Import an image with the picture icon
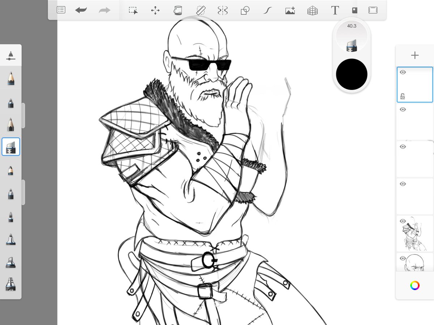 click(290, 10)
